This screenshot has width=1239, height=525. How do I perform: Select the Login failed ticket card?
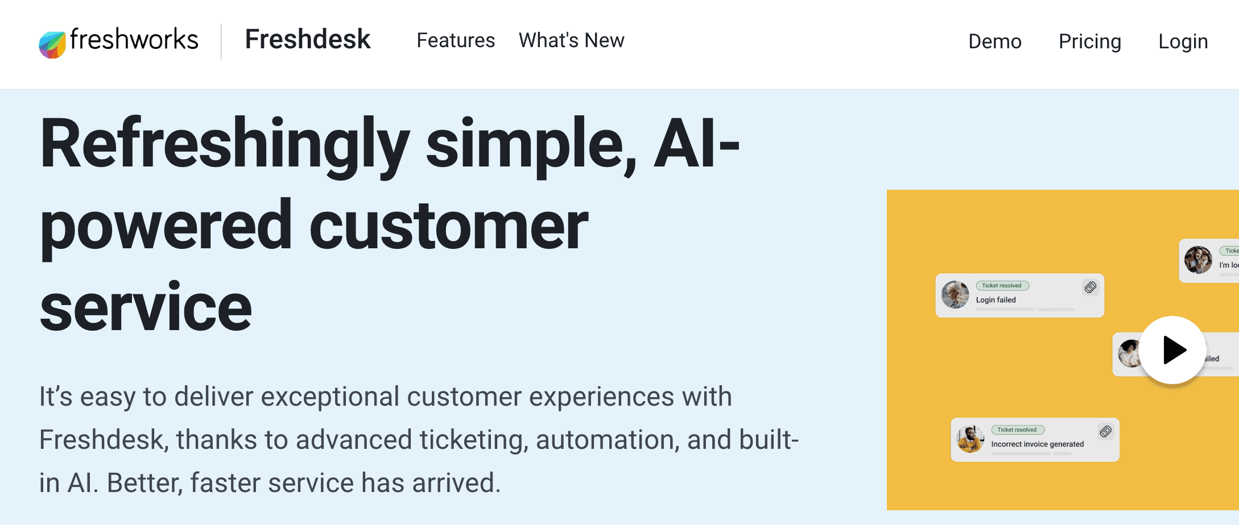pos(1019,295)
